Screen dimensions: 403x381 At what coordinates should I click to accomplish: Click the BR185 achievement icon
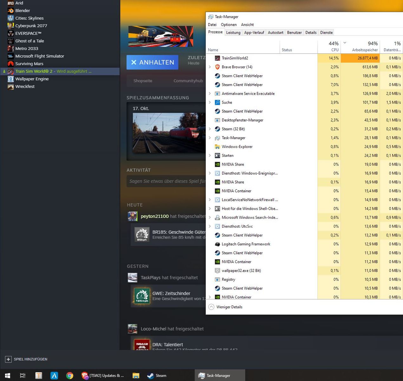[142, 235]
